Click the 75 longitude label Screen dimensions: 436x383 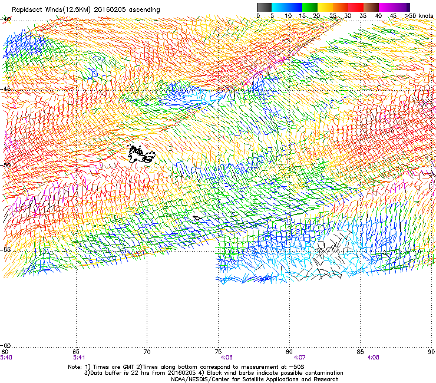click(x=218, y=352)
